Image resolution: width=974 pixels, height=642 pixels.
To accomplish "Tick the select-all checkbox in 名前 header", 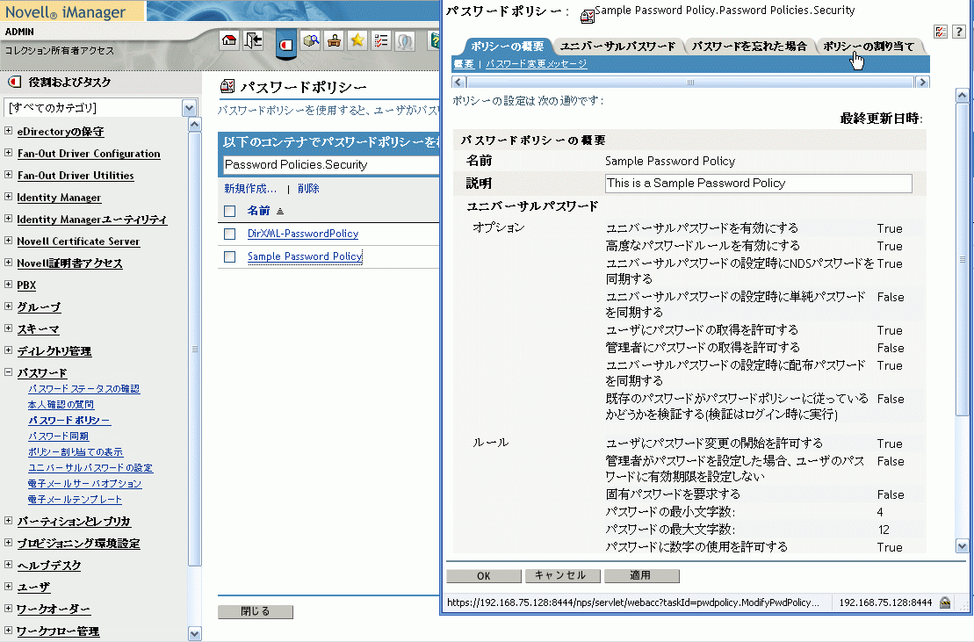I will click(230, 211).
